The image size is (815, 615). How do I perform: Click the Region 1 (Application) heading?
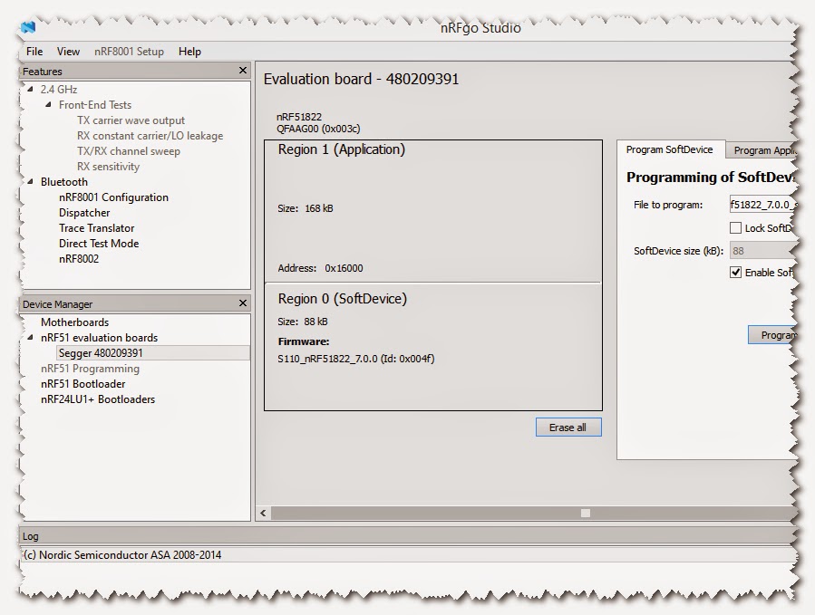(x=342, y=149)
